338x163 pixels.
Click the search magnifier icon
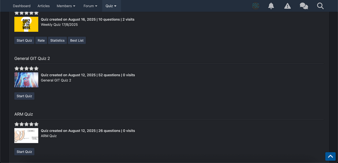click(320, 6)
